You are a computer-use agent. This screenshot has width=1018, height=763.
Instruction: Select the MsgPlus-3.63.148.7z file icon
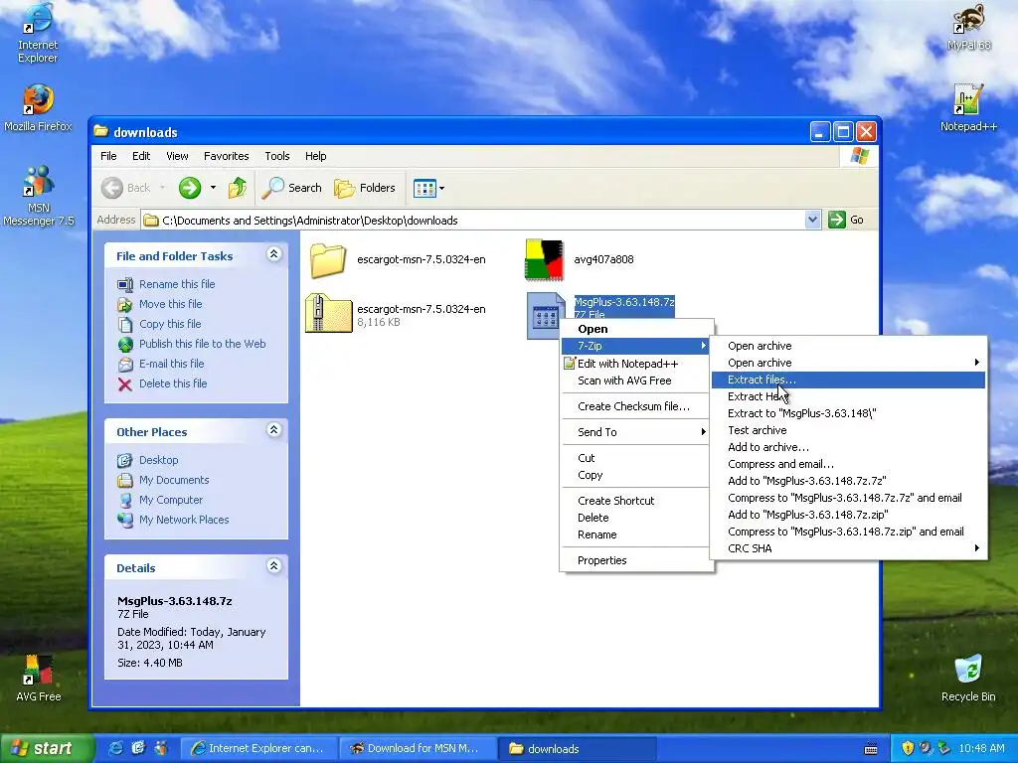click(x=544, y=315)
